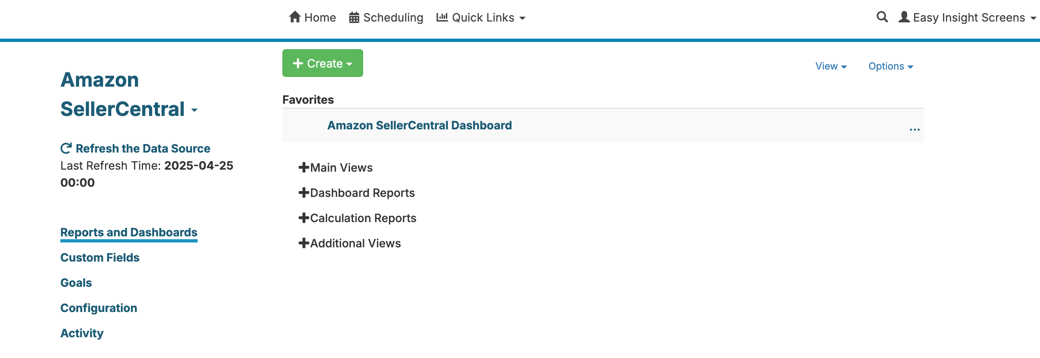Open the View dropdown menu

click(x=831, y=65)
